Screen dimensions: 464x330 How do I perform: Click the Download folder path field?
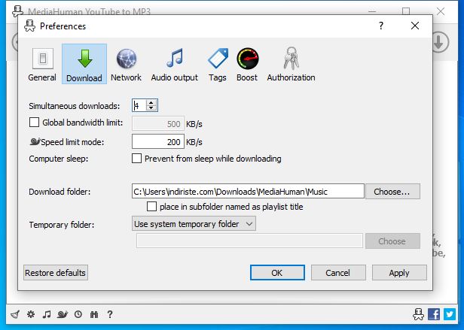[x=248, y=192]
